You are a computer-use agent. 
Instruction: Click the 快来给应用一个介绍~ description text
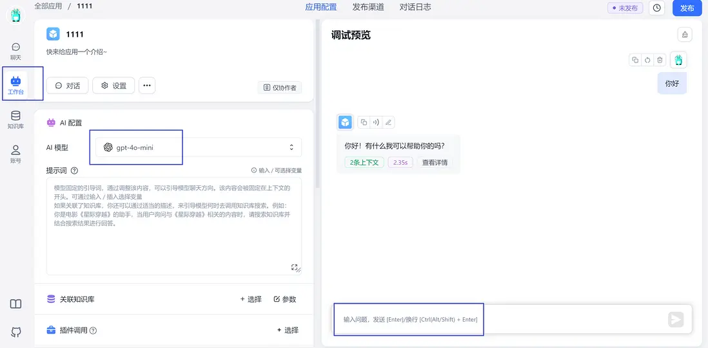76,51
